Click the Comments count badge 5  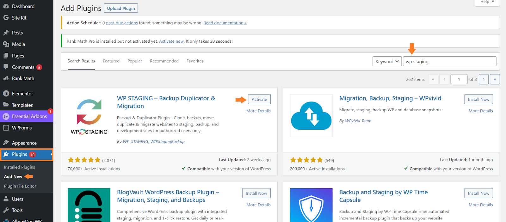tap(39, 67)
